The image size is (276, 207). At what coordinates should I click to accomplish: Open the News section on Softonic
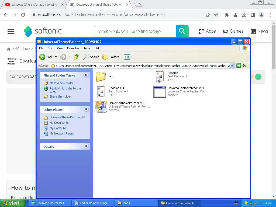tap(260, 31)
